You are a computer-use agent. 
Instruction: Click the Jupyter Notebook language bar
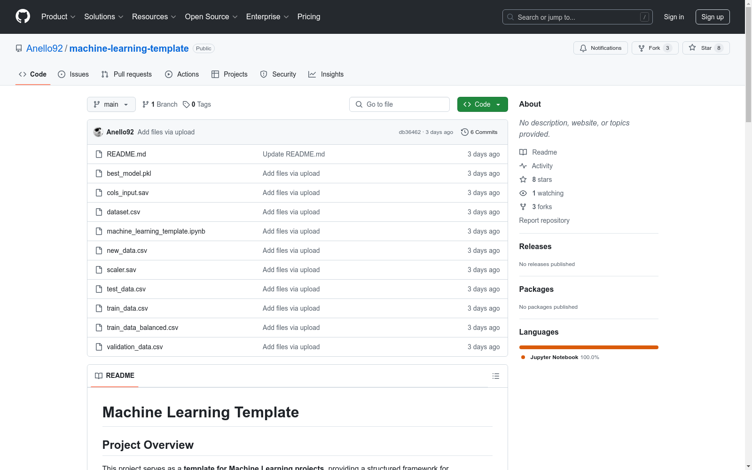pyautogui.click(x=589, y=347)
